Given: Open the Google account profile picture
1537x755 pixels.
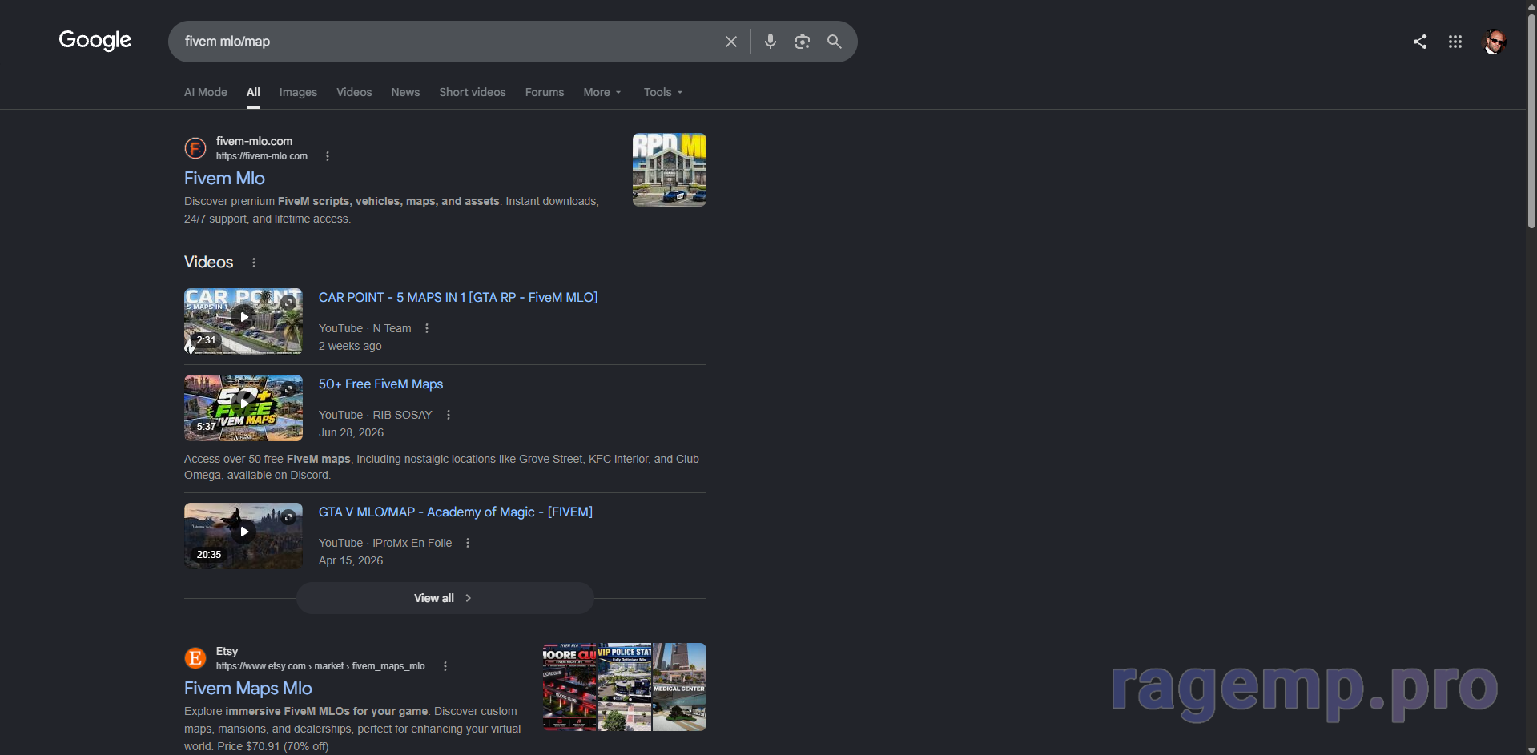Looking at the screenshot, I should [1495, 42].
